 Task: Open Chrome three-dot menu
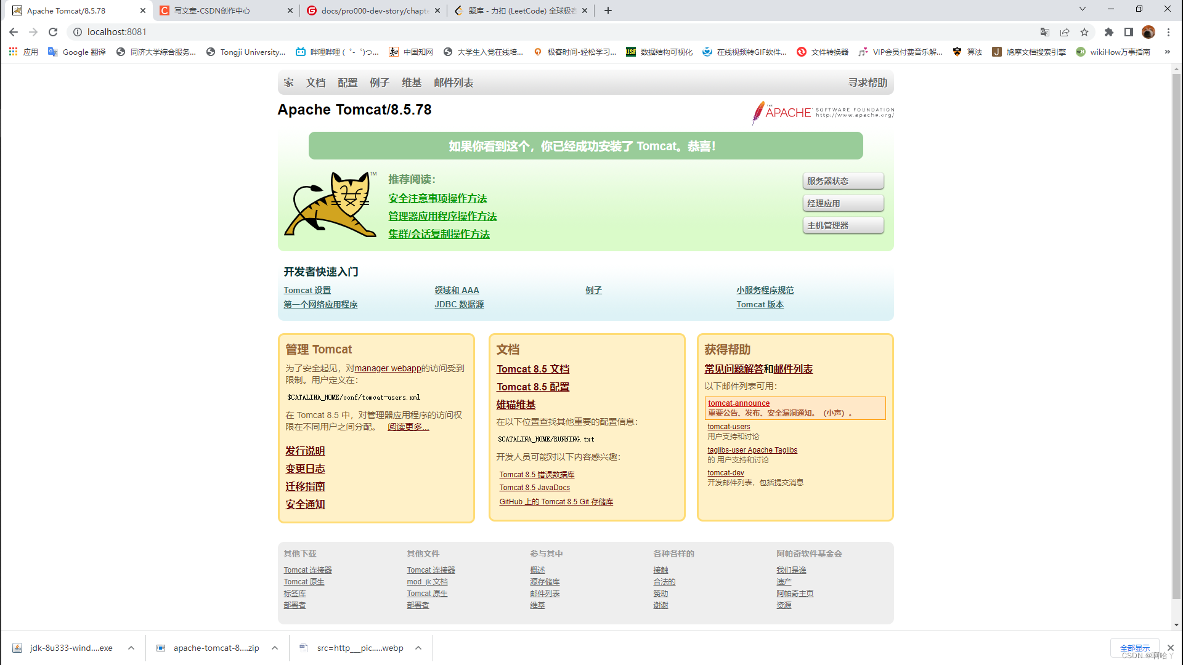pos(1168,32)
